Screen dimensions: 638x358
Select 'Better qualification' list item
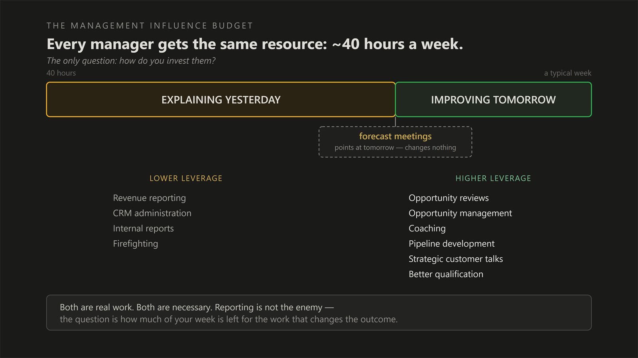446,274
